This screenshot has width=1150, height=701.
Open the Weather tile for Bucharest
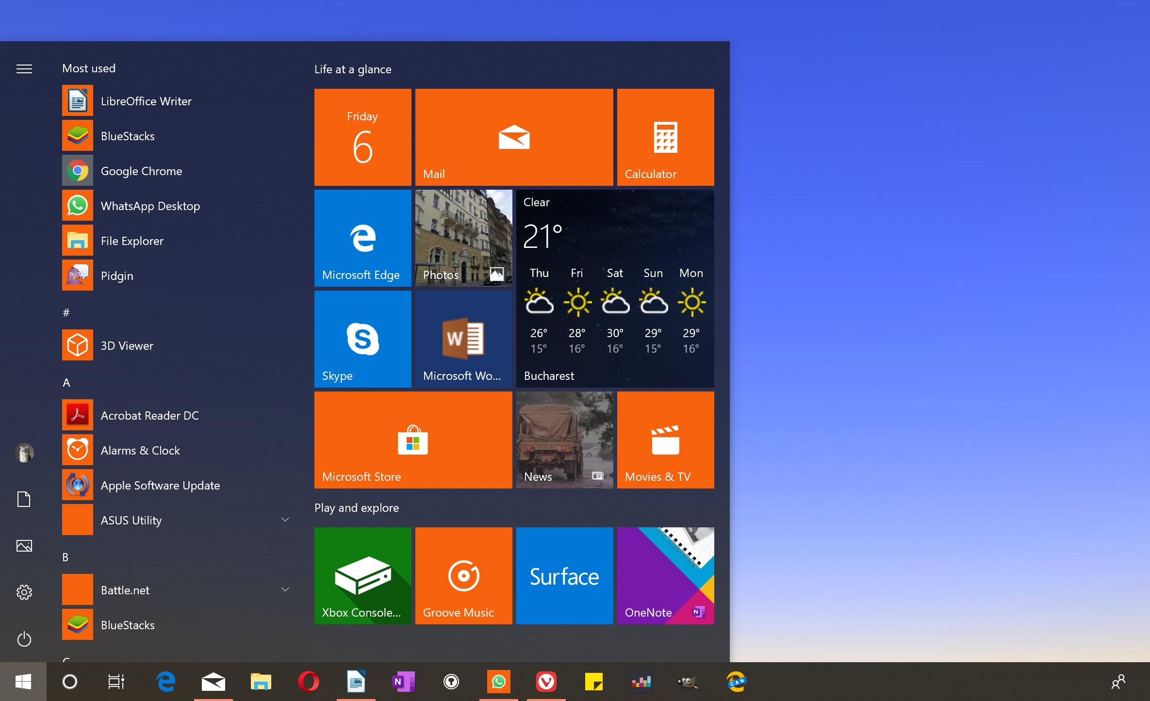coord(615,289)
